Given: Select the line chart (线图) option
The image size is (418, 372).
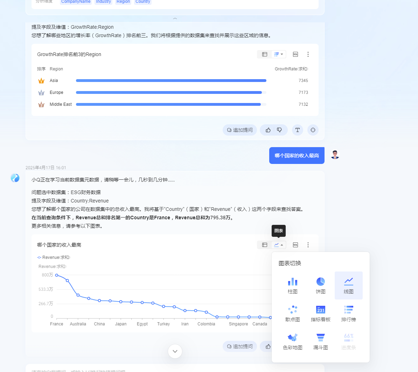Looking at the screenshot, I should point(348,285).
